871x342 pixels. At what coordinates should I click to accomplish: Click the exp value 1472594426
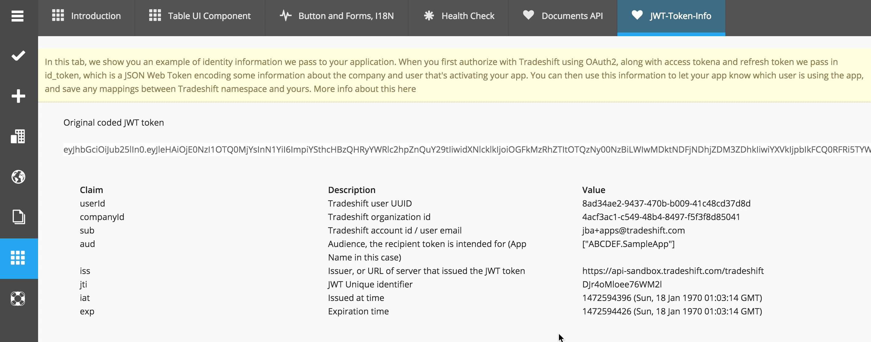click(672, 311)
